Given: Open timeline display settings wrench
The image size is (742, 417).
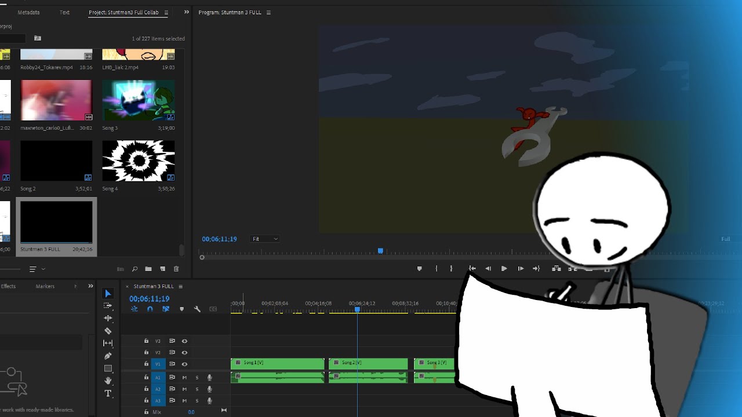Looking at the screenshot, I should click(197, 309).
